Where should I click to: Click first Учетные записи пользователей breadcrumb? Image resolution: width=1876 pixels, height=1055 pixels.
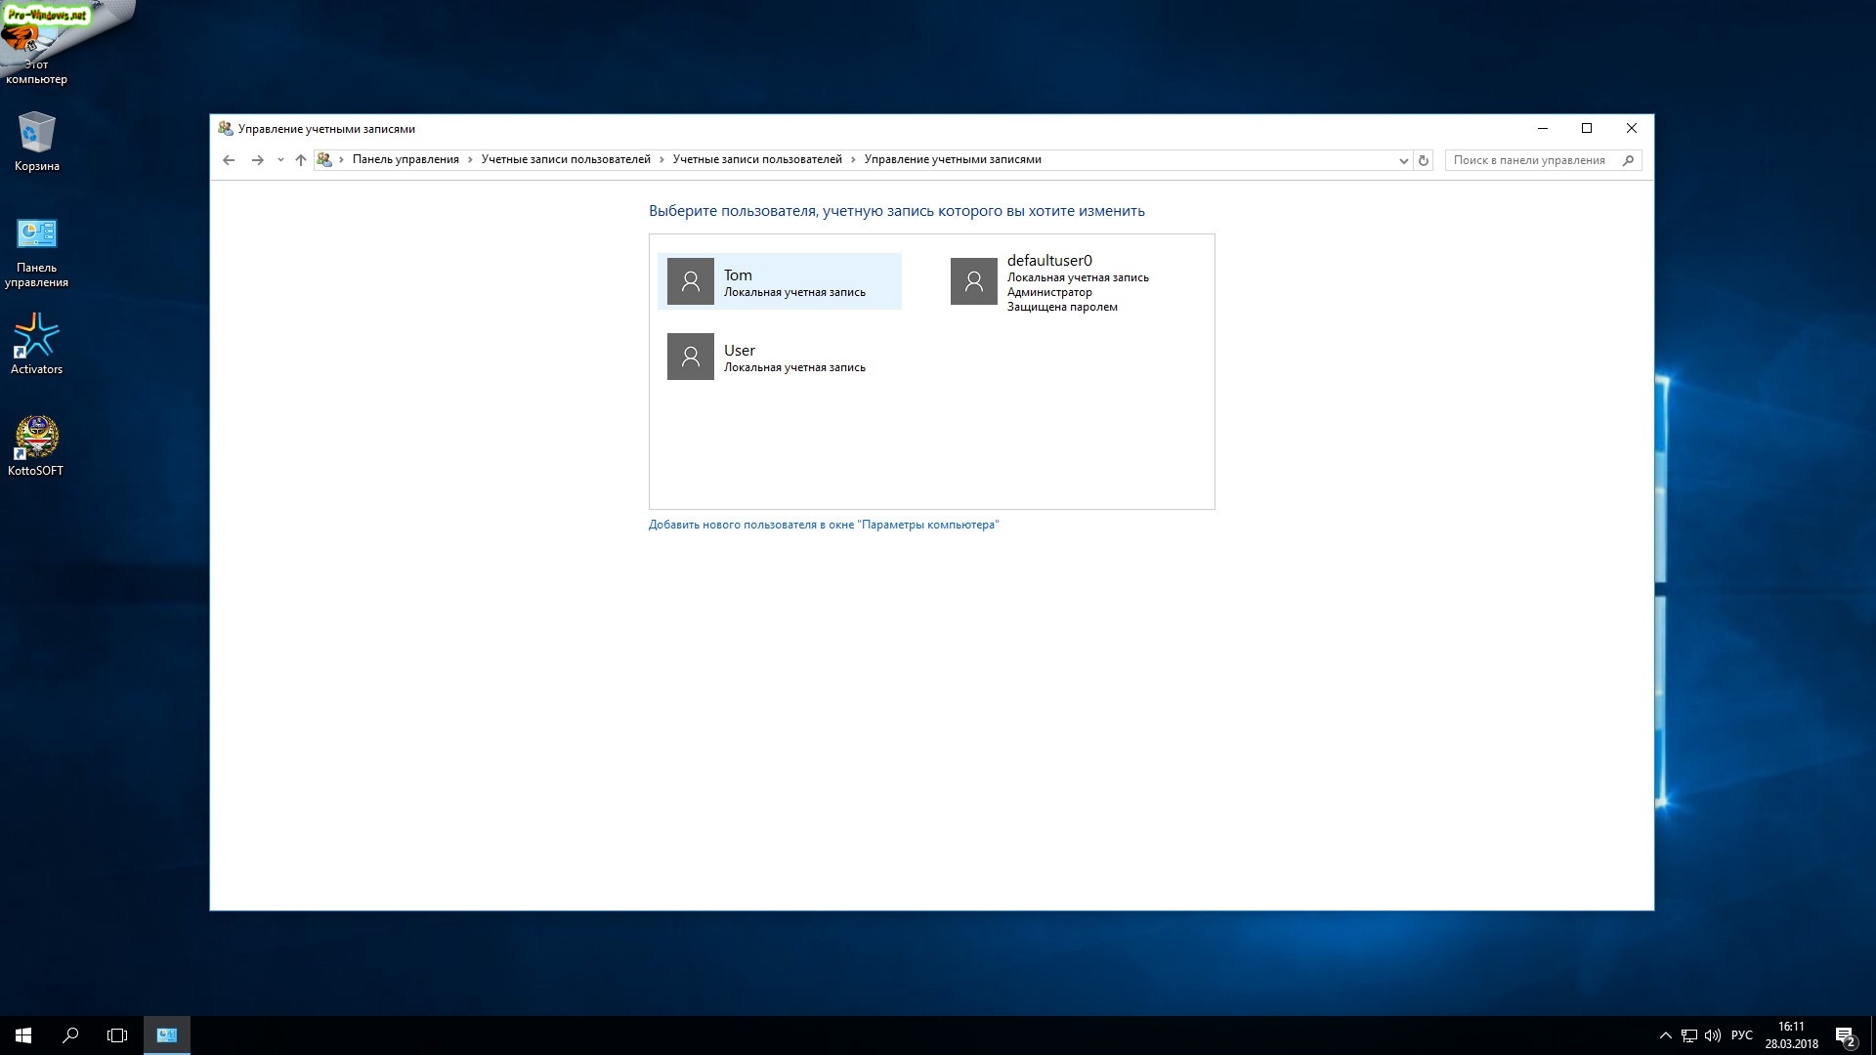click(x=565, y=159)
